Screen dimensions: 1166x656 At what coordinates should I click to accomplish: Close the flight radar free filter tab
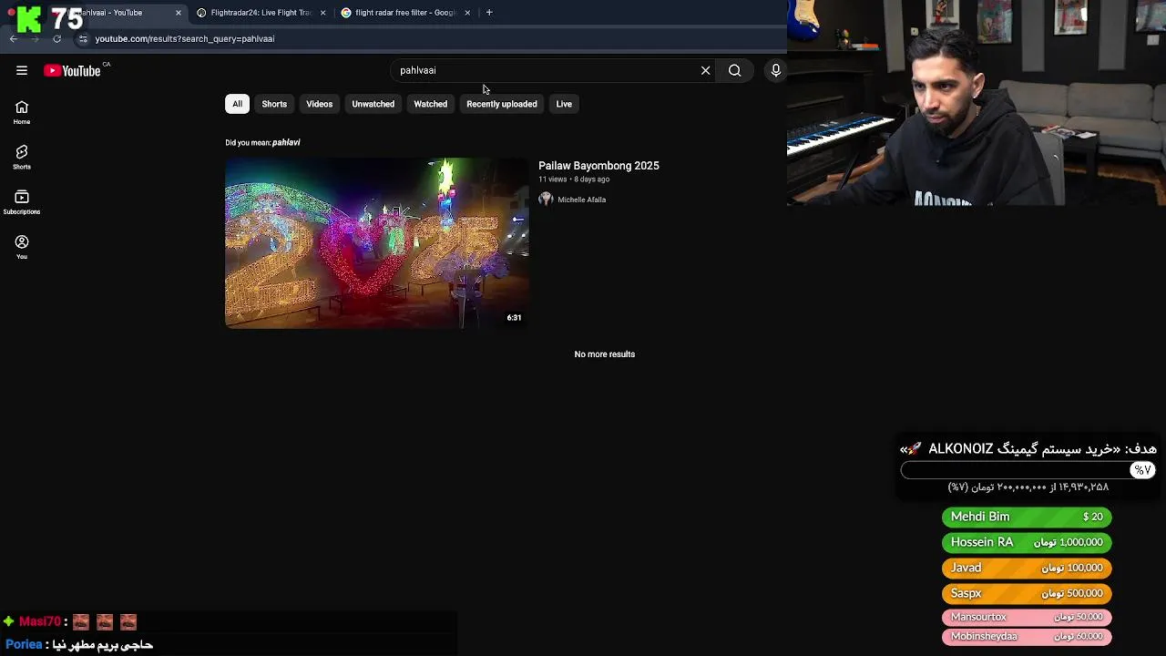tap(467, 13)
